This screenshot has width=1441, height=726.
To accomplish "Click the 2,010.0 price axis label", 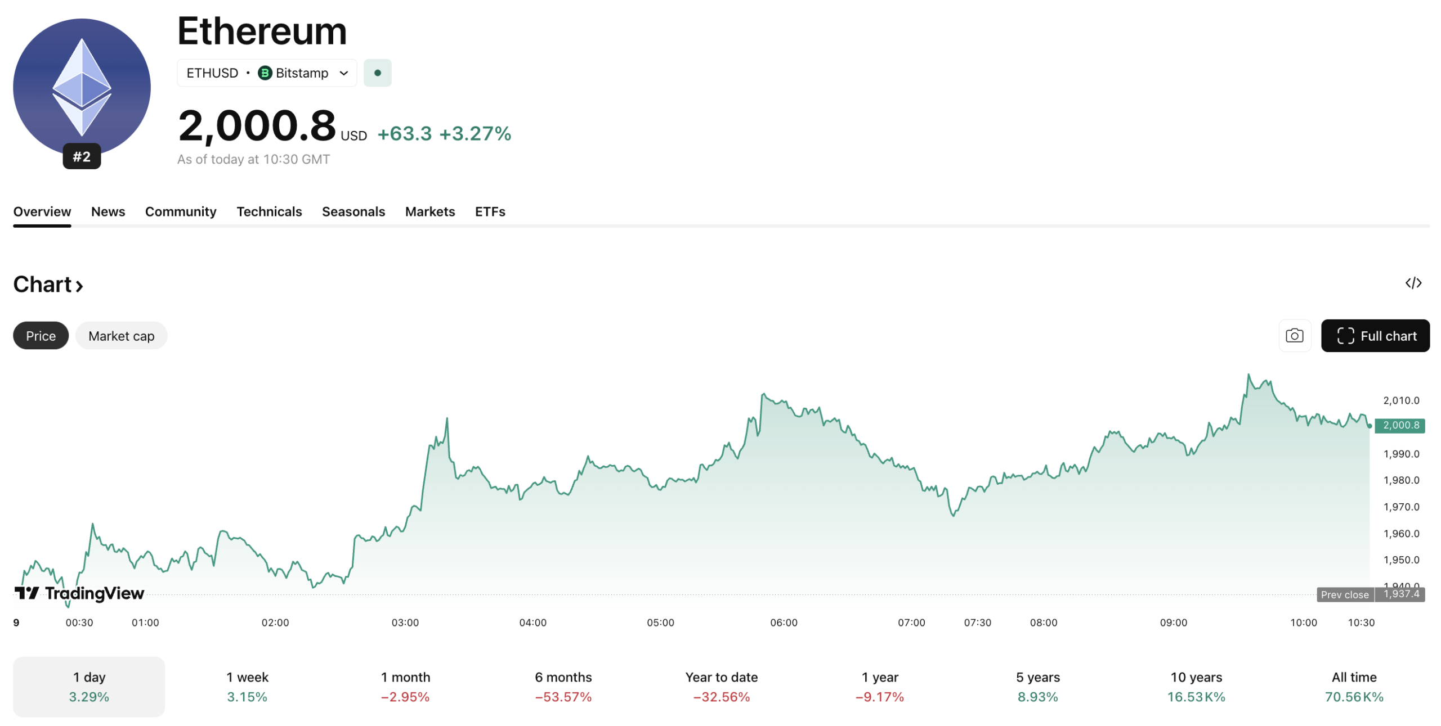I will pyautogui.click(x=1401, y=400).
